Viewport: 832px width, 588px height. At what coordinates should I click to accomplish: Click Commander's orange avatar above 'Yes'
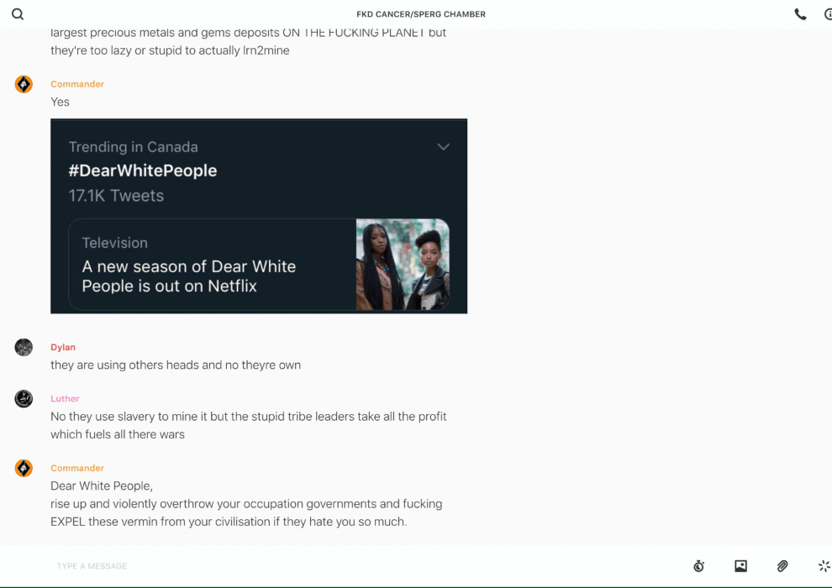[x=24, y=84]
